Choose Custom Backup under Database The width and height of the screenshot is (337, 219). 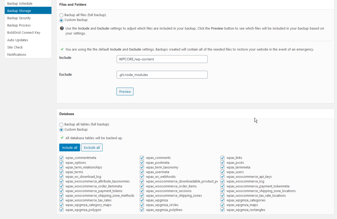61,130
